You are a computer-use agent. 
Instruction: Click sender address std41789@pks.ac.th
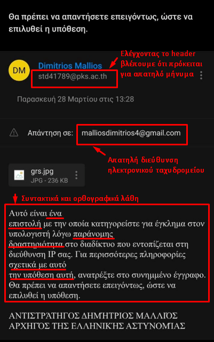tap(73, 76)
